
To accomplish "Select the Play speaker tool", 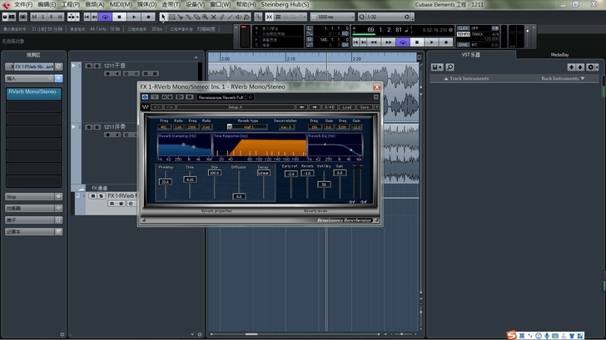I will click(x=238, y=17).
